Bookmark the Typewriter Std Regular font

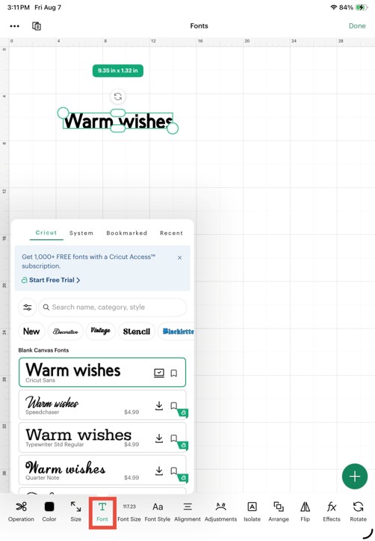(174, 438)
